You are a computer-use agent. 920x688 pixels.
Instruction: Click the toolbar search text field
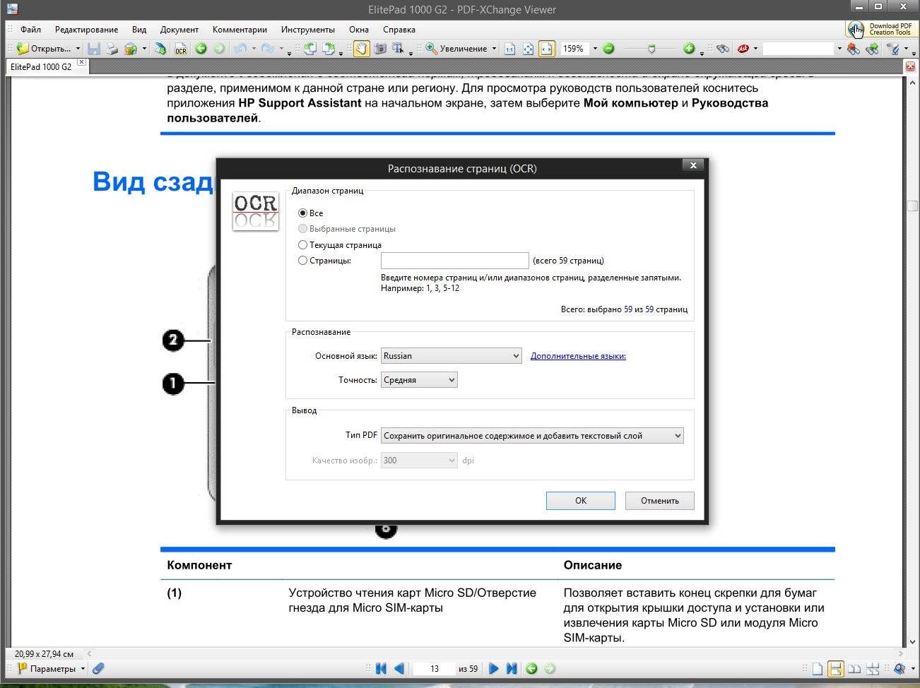pos(798,49)
